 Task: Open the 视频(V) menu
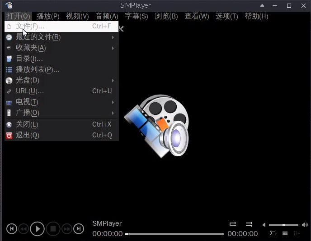[77, 16]
